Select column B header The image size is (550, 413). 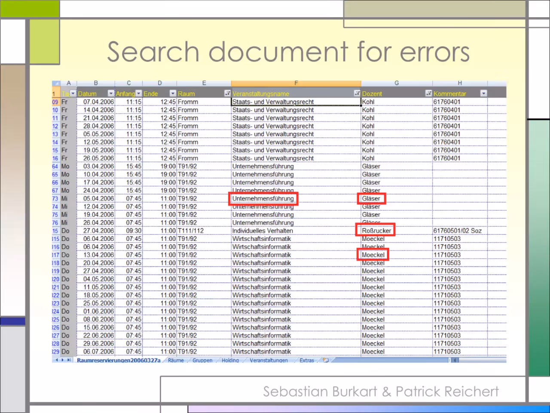[x=96, y=83]
